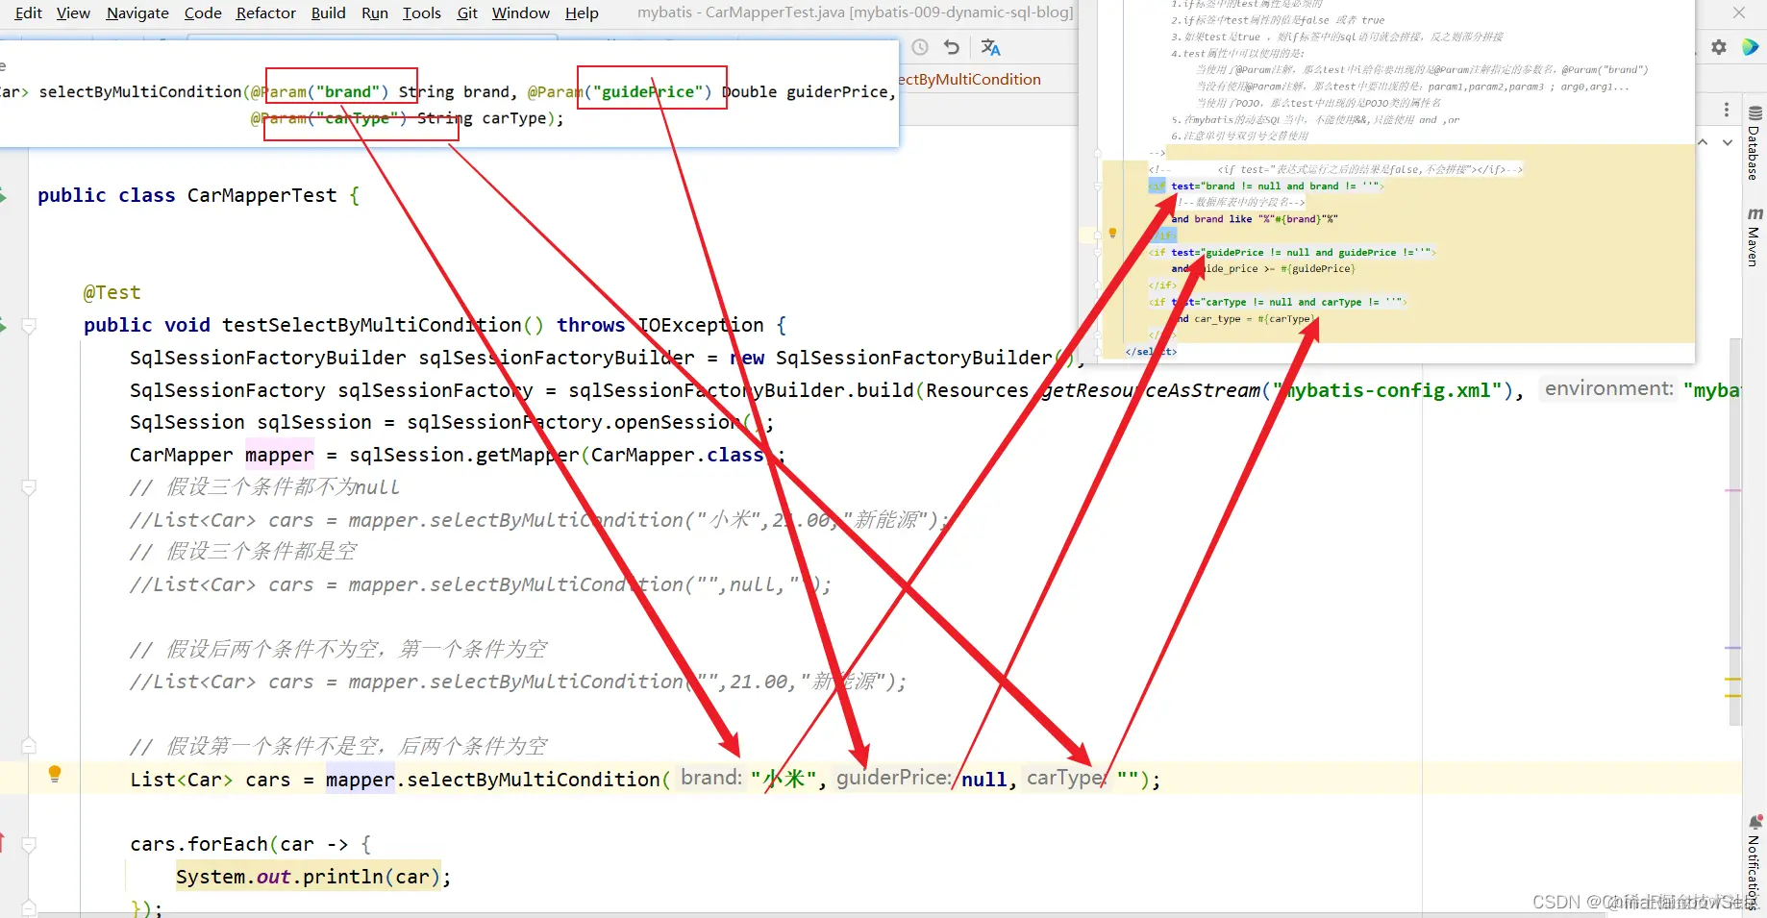The width and height of the screenshot is (1767, 918).
Task: Open the Maven tool window
Action: [x=1754, y=236]
